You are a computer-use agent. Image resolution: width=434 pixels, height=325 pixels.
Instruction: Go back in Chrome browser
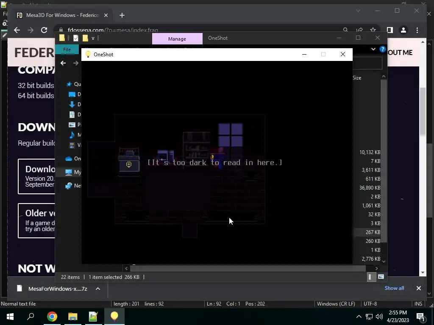click(17, 30)
